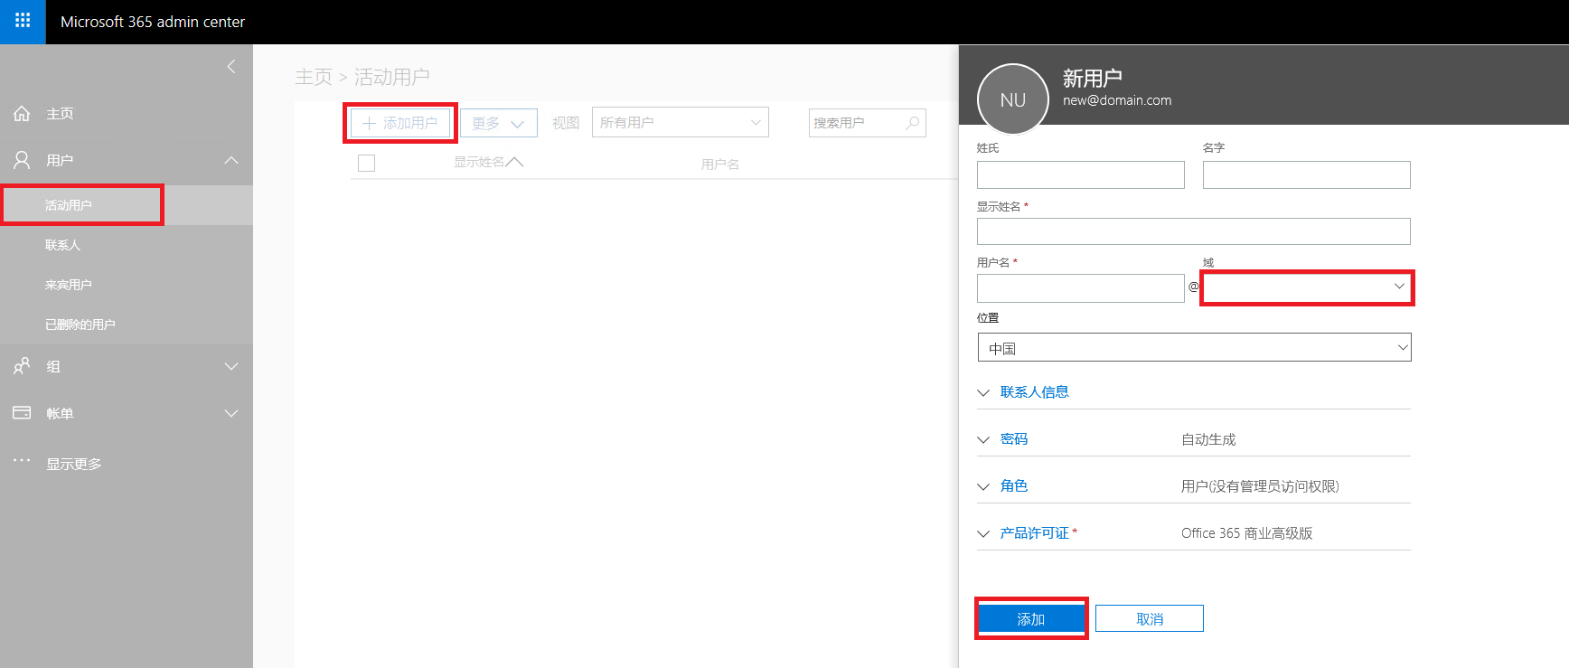
Task: Click the blue 添加 button
Action: [x=1031, y=618]
